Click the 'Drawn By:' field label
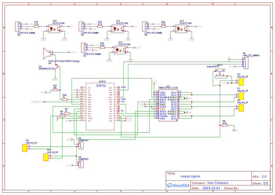Image resolution: width=275 pixels, height=195 pixels. (231, 188)
